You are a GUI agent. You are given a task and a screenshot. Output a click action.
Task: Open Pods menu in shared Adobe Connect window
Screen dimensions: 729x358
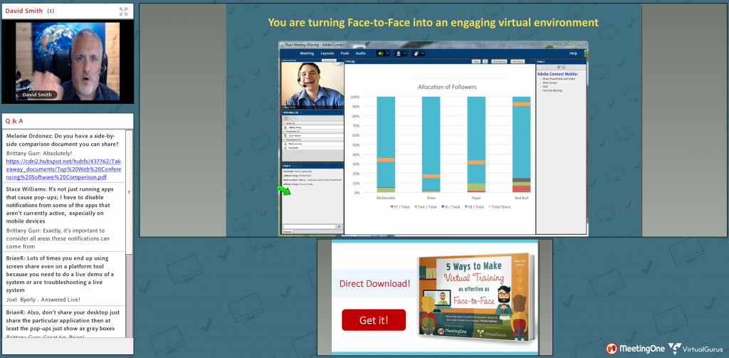click(x=345, y=53)
